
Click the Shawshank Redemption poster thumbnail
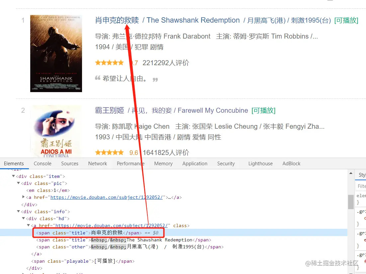click(56, 54)
